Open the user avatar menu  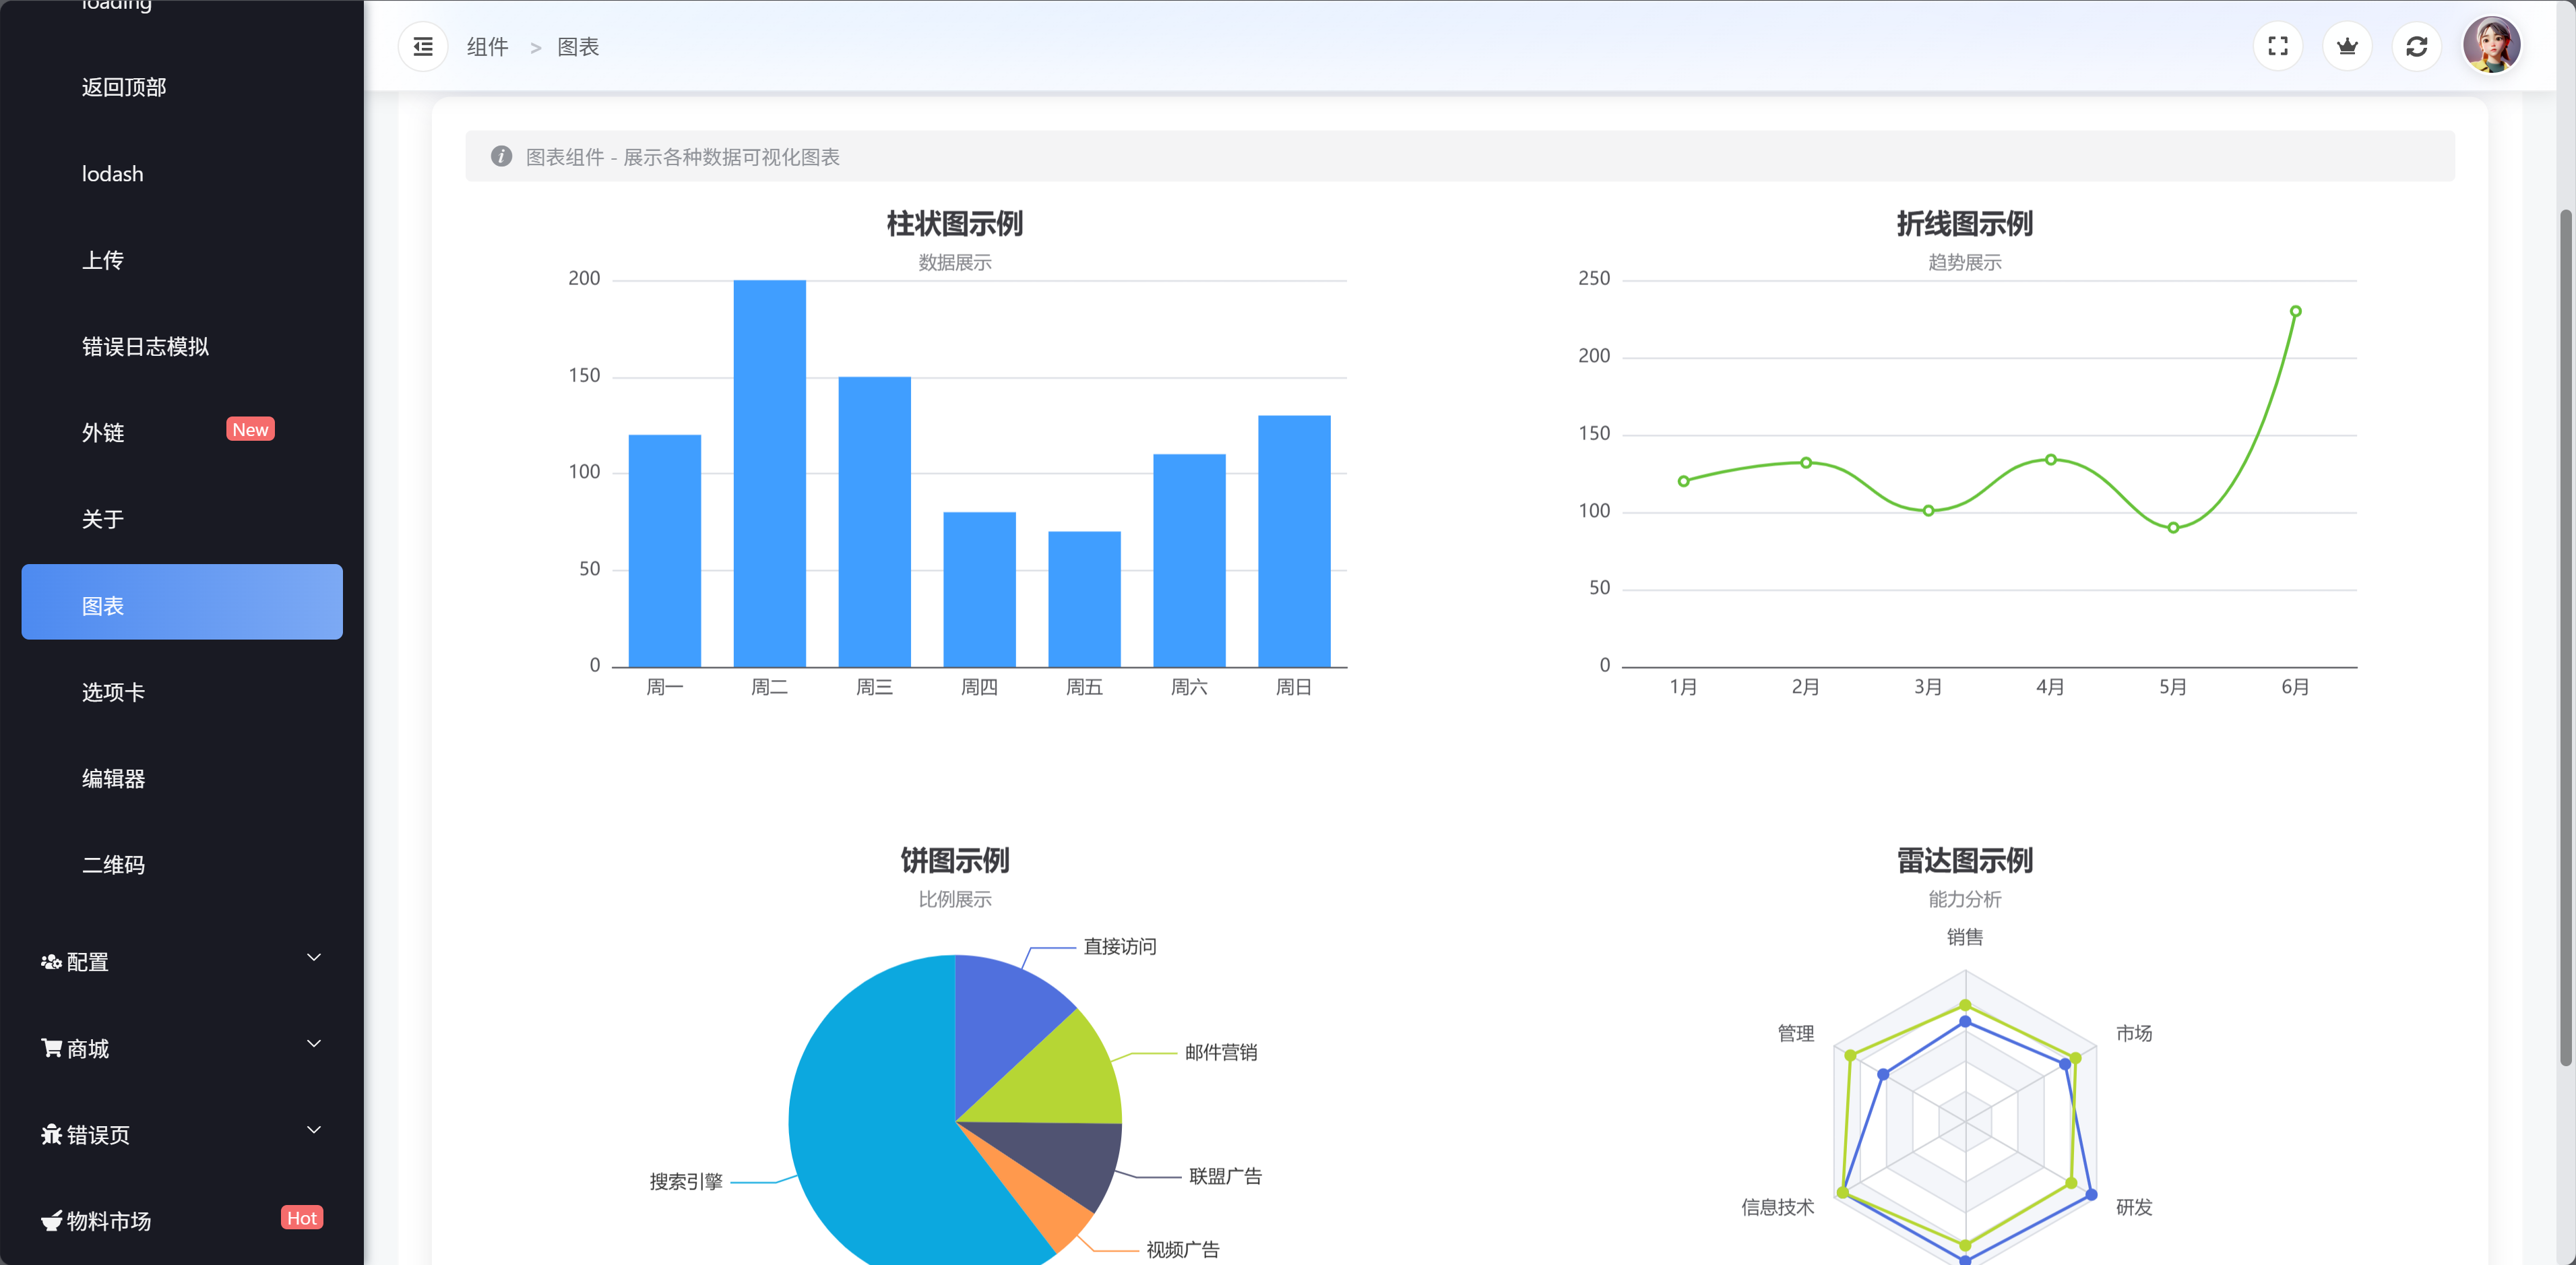click(2490, 45)
